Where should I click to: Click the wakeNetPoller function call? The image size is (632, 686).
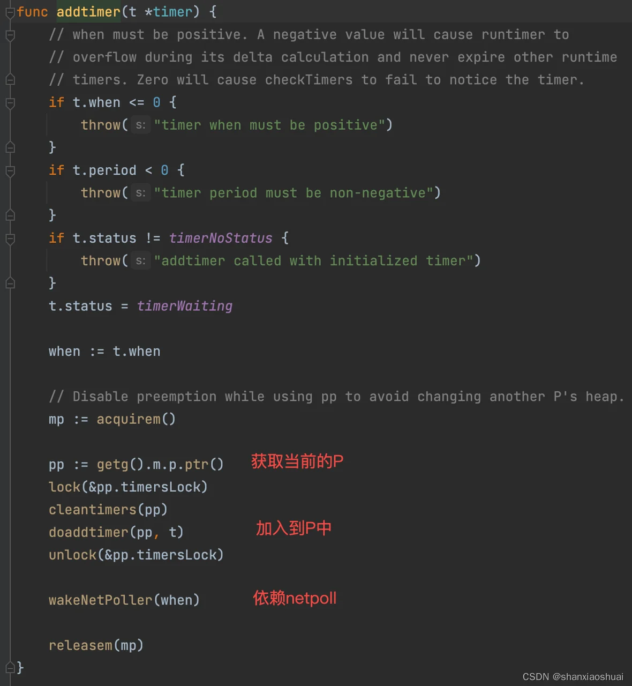click(x=100, y=600)
